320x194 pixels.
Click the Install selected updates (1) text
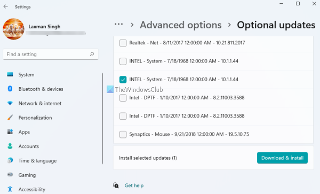click(148, 158)
